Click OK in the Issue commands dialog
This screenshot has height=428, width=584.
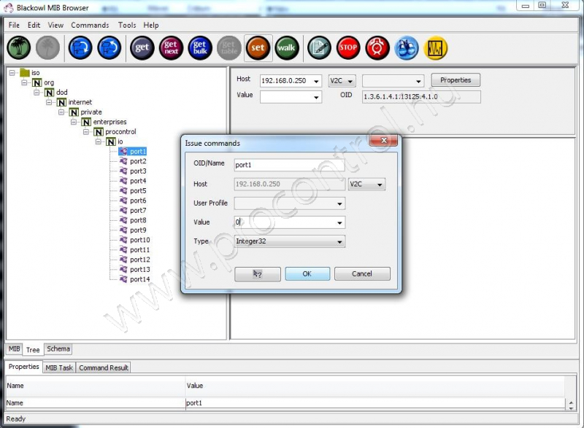[x=307, y=274]
